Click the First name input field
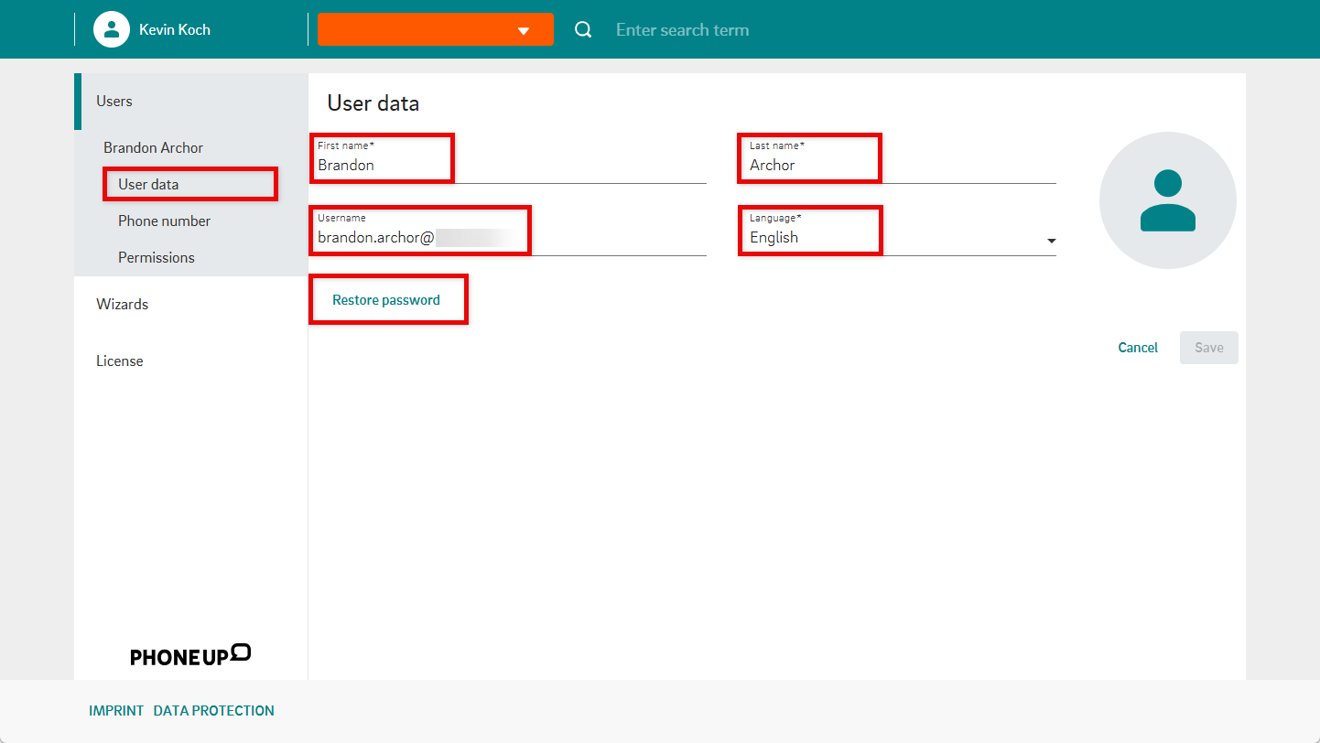 pyautogui.click(x=508, y=166)
